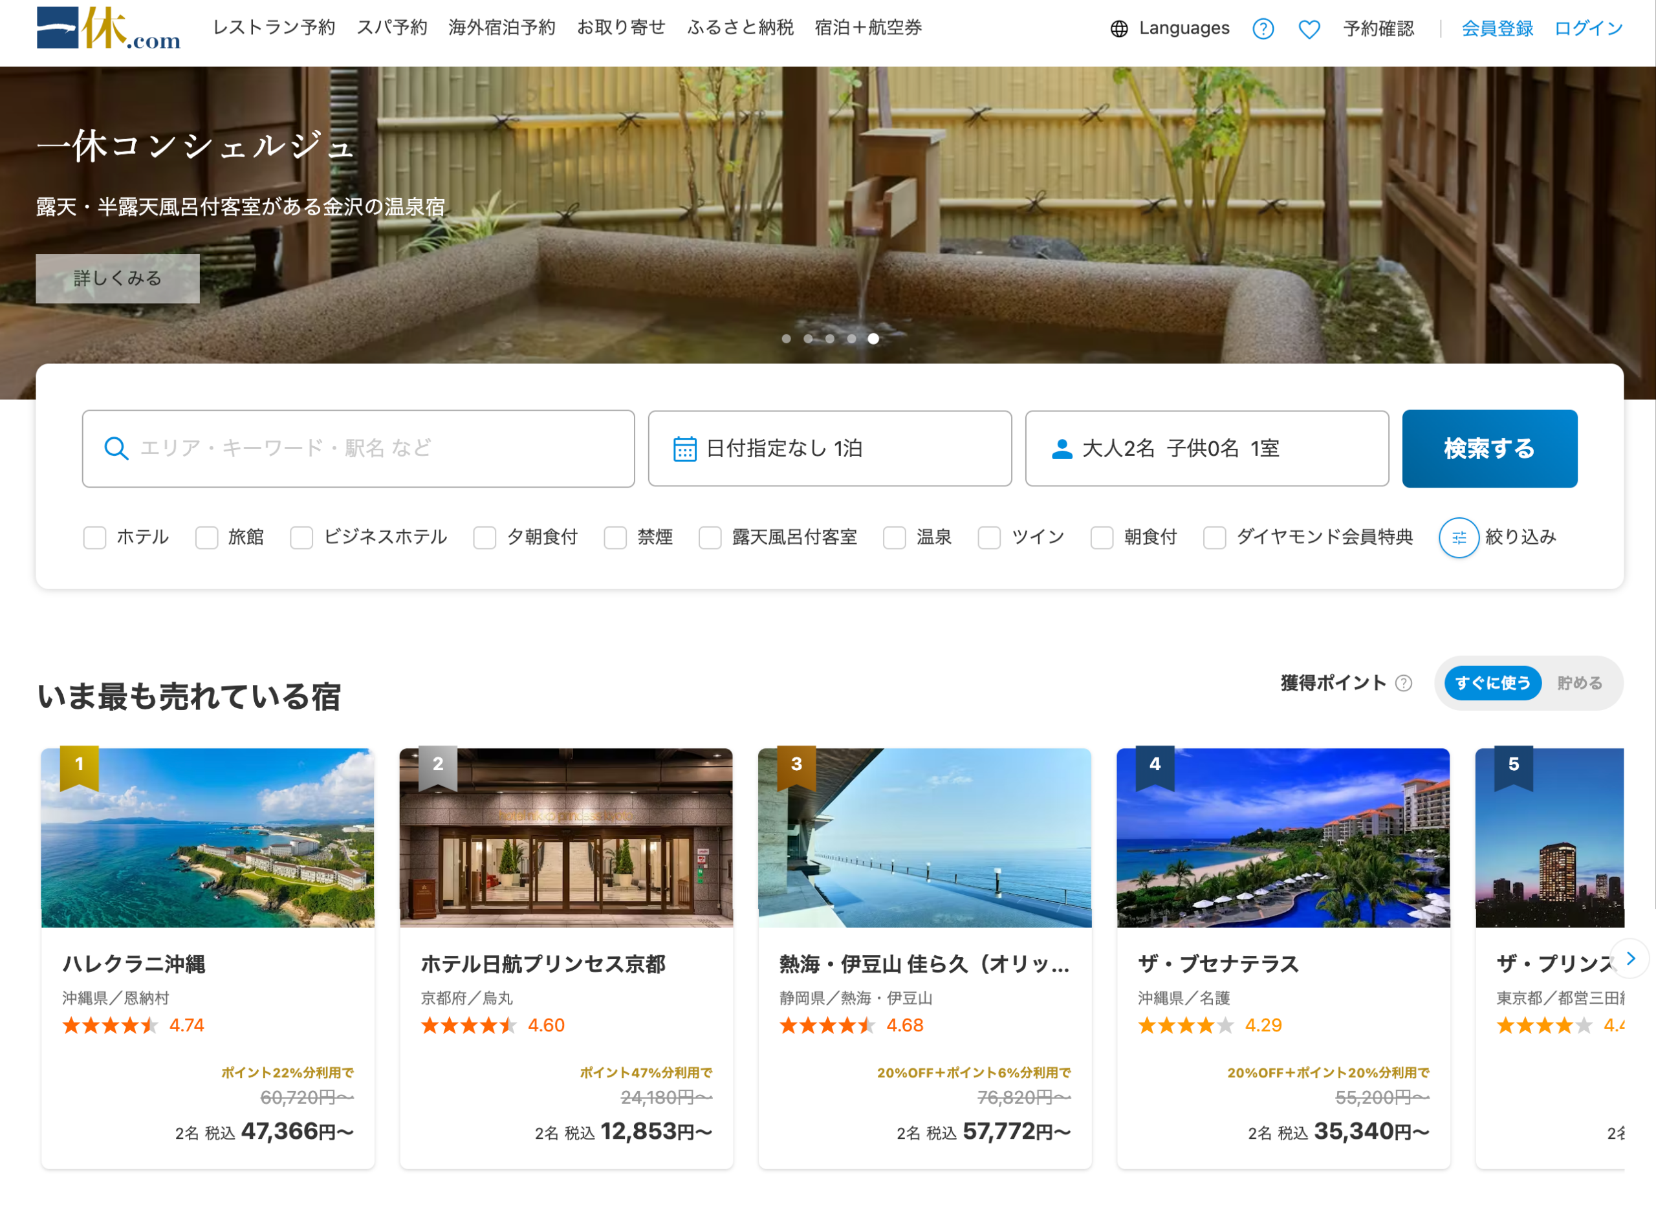This screenshot has height=1219, width=1656.
Task: Click the globe Languages icon
Action: pos(1118,29)
